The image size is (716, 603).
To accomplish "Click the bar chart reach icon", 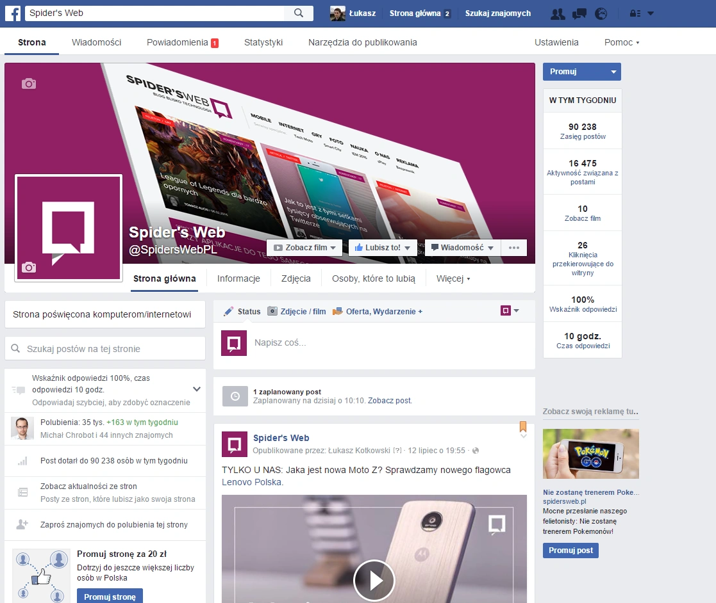I will point(22,461).
